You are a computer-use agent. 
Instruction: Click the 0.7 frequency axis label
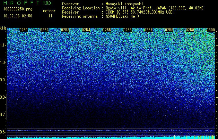point(3,115)
